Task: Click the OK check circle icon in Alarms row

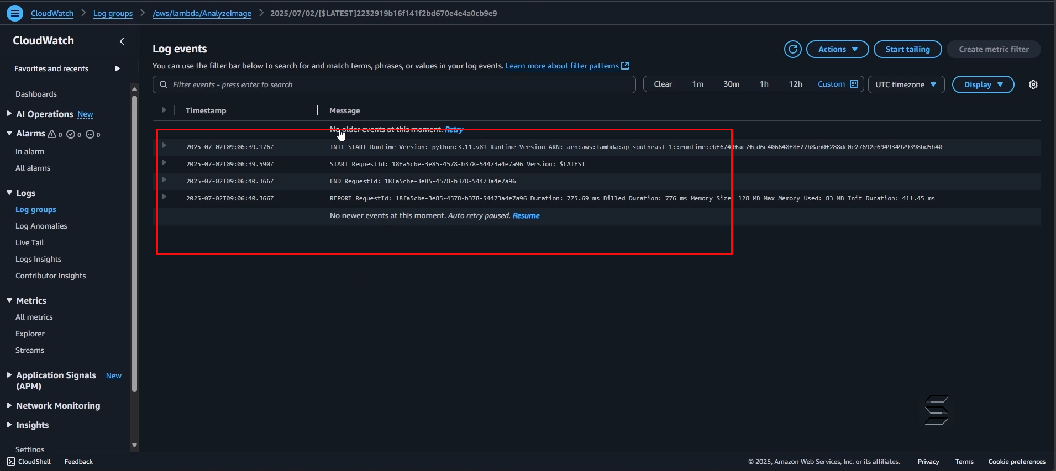Action: (x=71, y=134)
